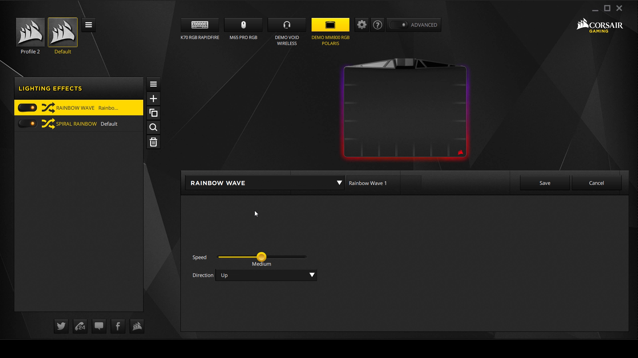Click the add new effect plus icon
The height and width of the screenshot is (358, 638).
tap(154, 98)
